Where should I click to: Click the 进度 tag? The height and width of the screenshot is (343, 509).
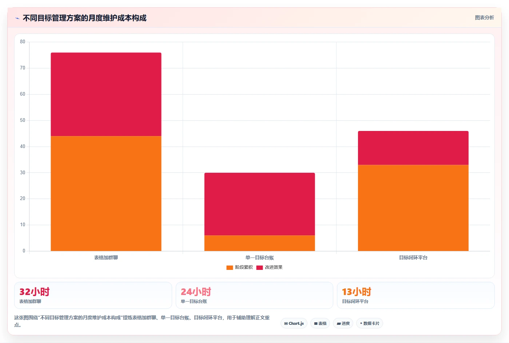(x=343, y=323)
